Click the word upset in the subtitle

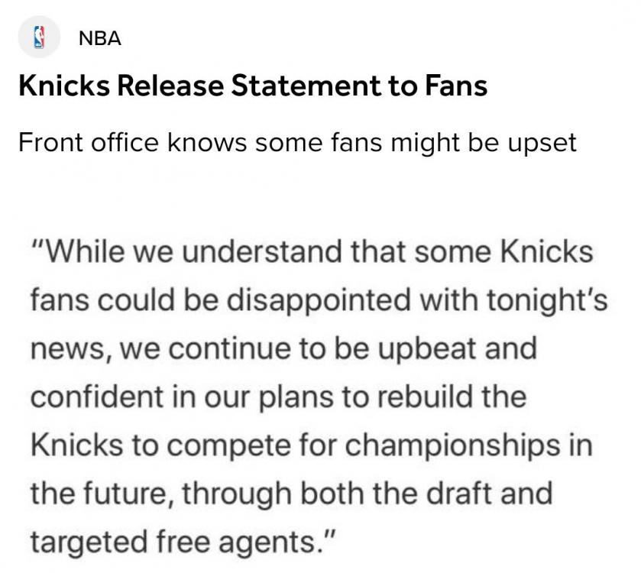pyautogui.click(x=545, y=143)
